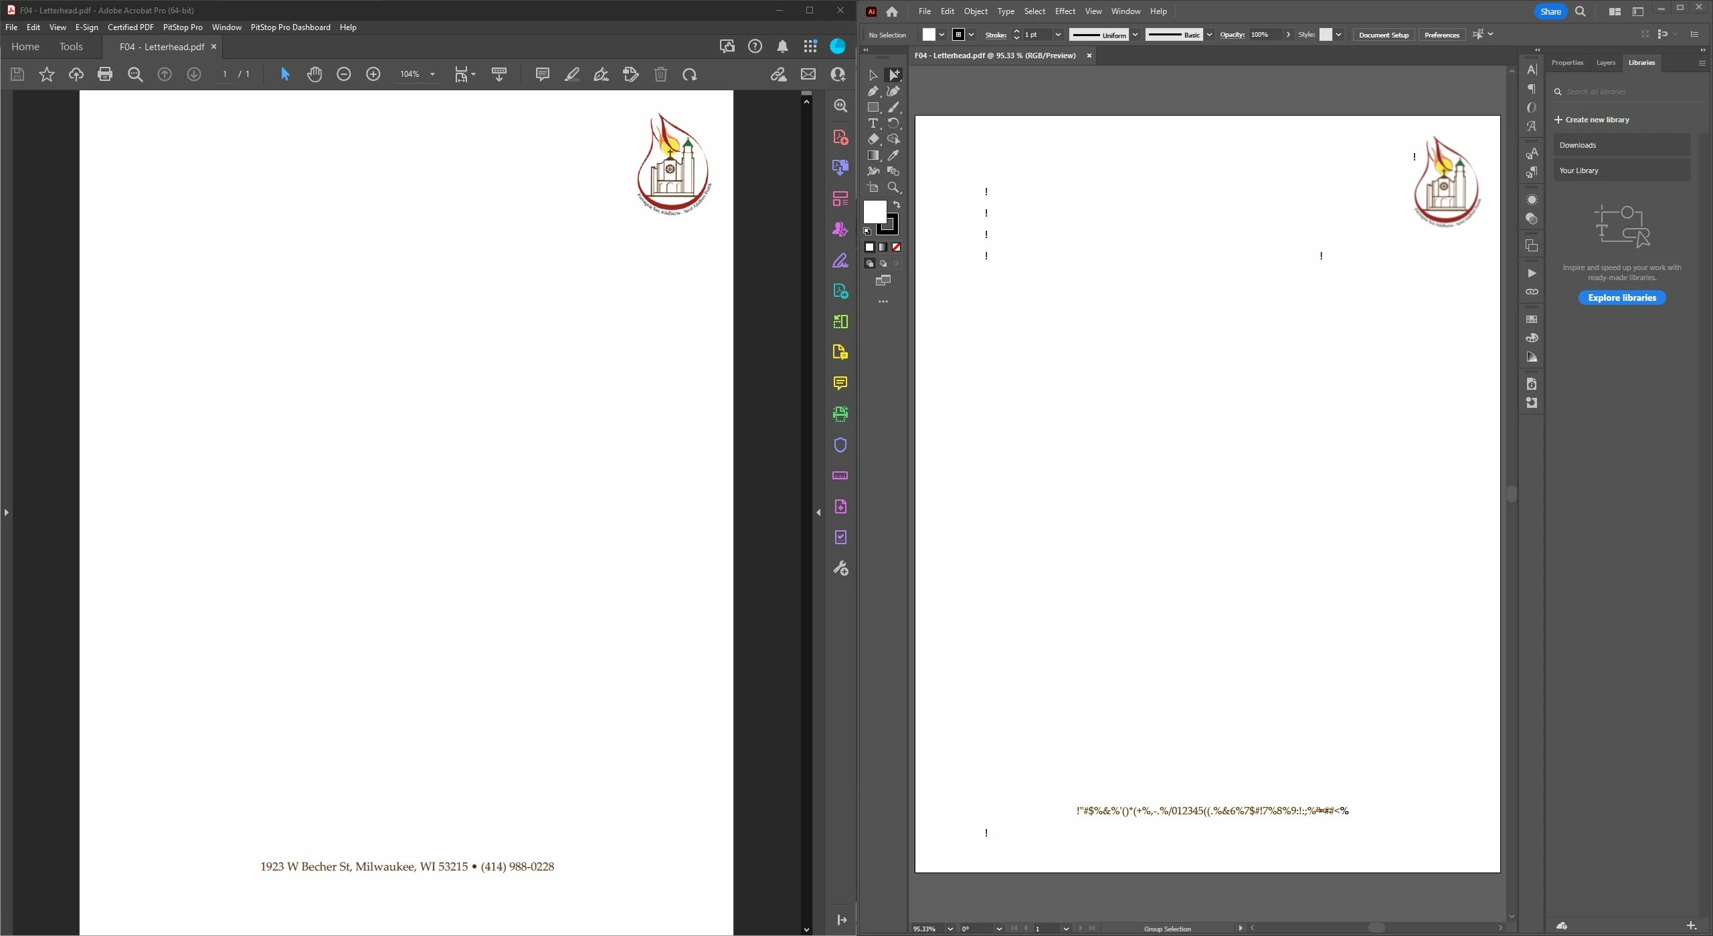
Task: Open Document Setup
Action: click(x=1383, y=35)
